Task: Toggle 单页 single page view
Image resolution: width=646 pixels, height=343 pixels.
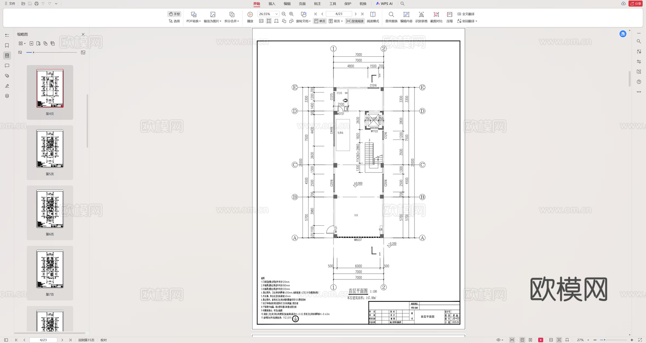Action: coord(320,21)
